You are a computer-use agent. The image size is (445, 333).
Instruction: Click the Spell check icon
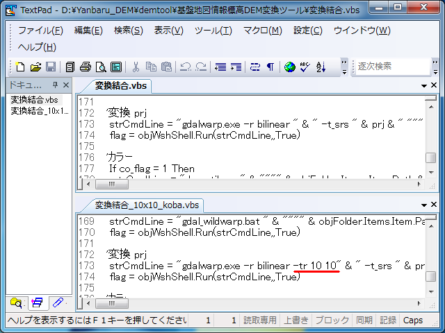[x=305, y=67]
